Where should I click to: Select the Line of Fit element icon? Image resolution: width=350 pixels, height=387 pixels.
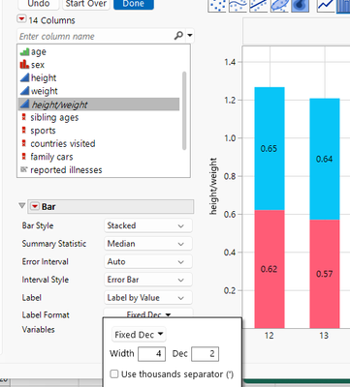[x=259, y=6]
